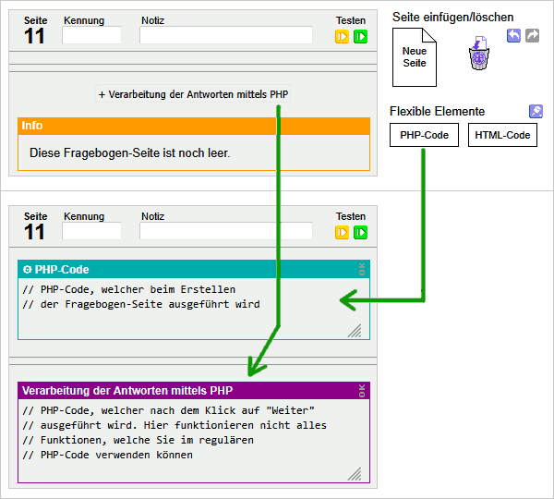Image resolution: width=554 pixels, height=499 pixels.
Task: Click the yellow test icon in the lower panel
Action: point(342,232)
